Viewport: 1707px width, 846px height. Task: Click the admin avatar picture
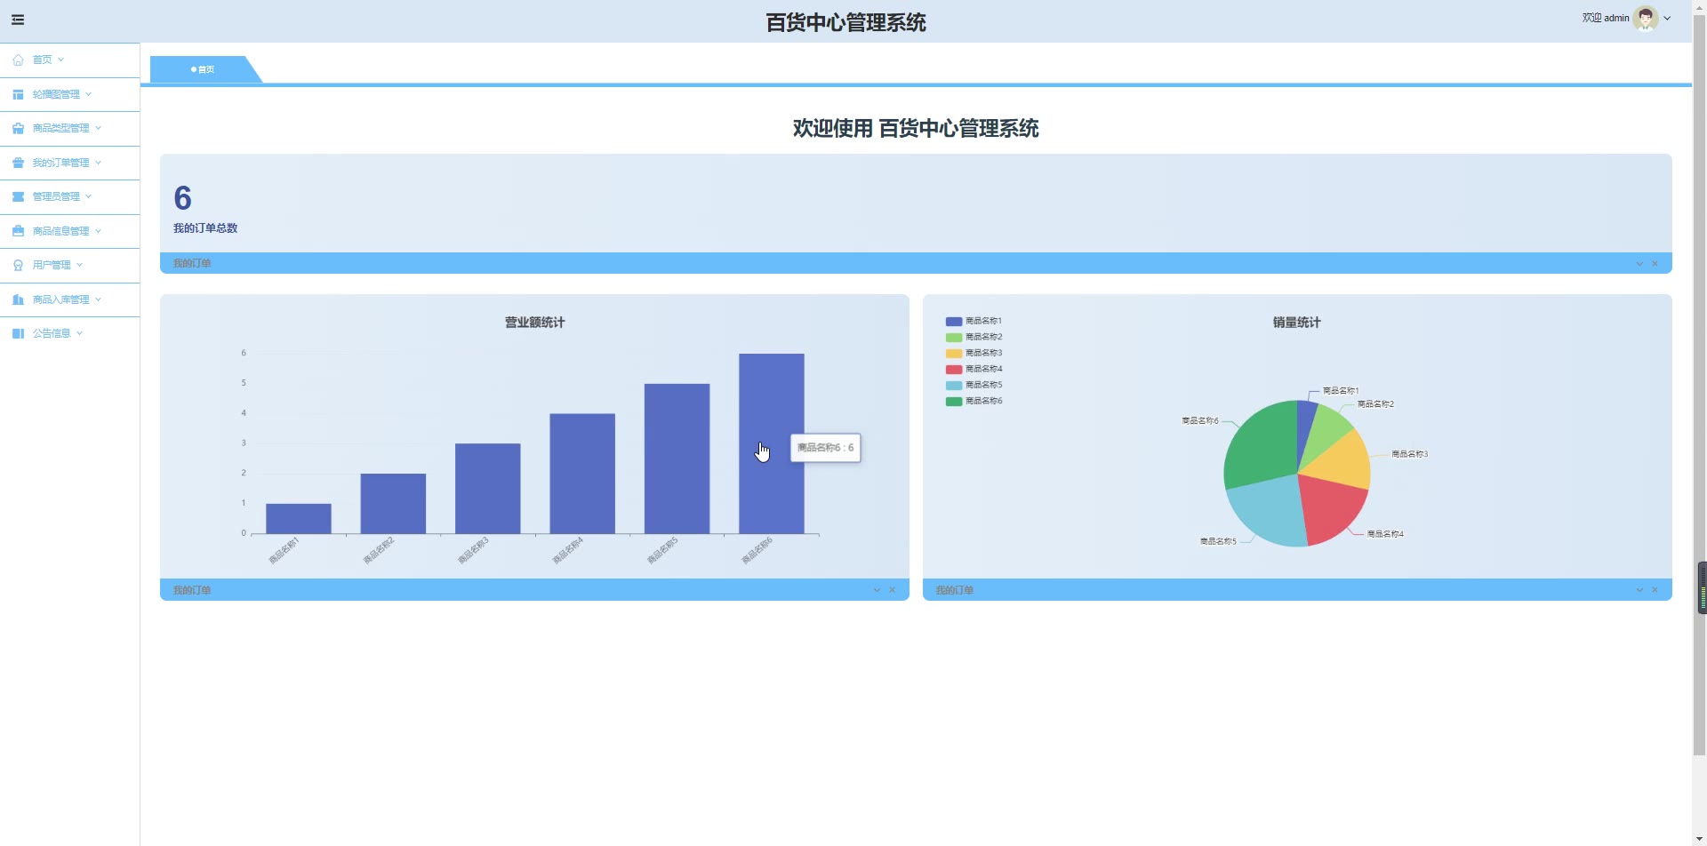pos(1646,19)
